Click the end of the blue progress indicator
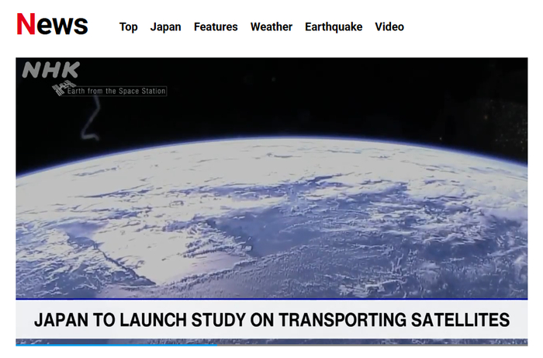 click(216, 345)
